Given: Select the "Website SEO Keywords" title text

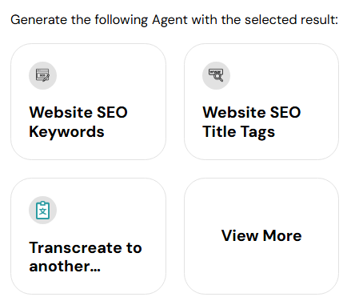Looking at the screenshot, I should pyautogui.click(x=78, y=122).
